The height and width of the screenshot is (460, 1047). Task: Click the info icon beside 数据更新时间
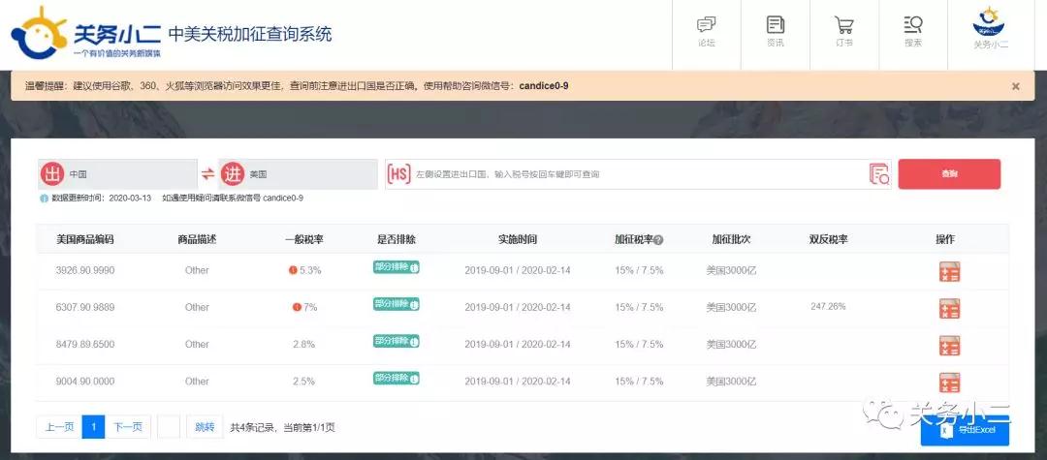[x=44, y=199]
